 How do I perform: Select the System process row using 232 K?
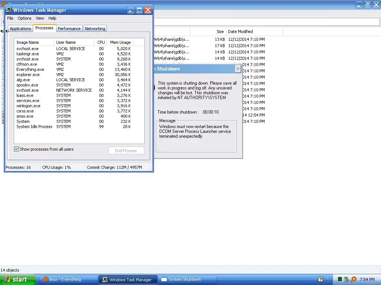click(74, 121)
